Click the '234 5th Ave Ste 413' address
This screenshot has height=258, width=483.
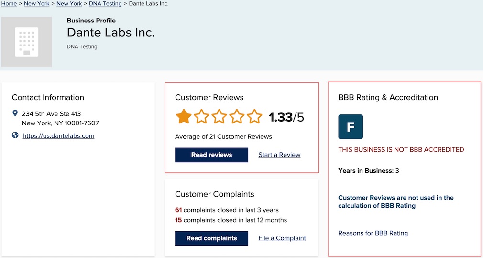pos(52,114)
